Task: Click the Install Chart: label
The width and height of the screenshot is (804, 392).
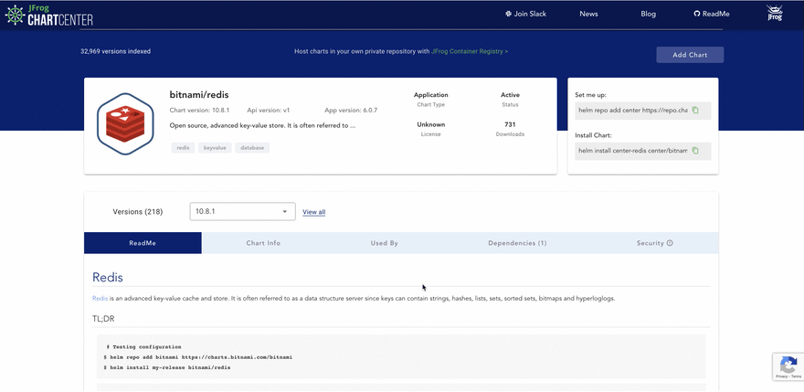Action: [x=593, y=135]
